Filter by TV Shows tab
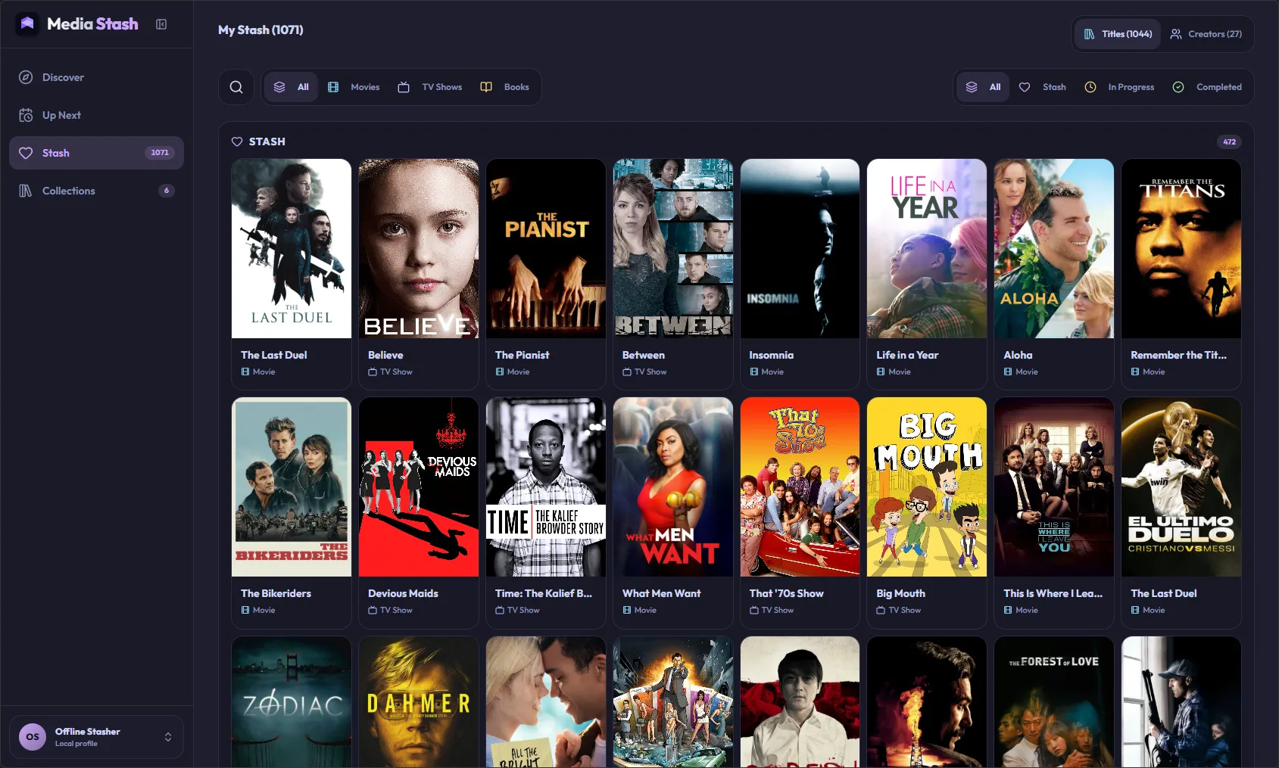The image size is (1279, 768). tap(430, 87)
